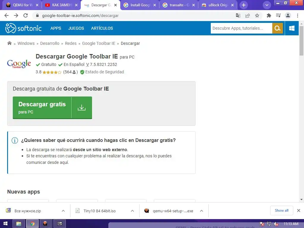304x228 pixels.
Task: Open the media control icon
Action: [x=278, y=15]
